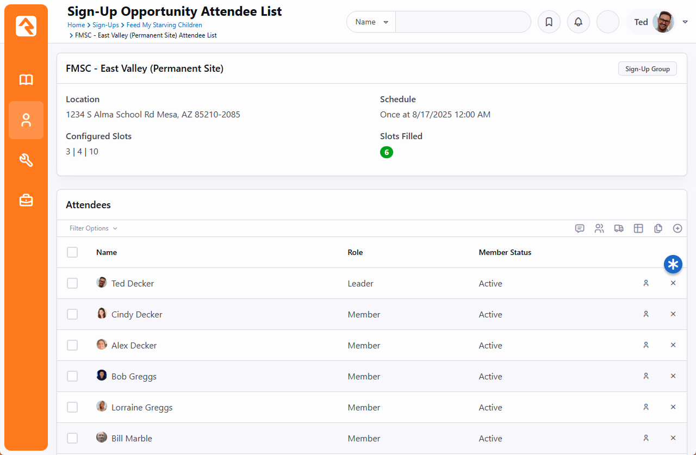Image resolution: width=696 pixels, height=455 pixels.
Task: Go to Sign-Ups in the breadcrumb
Action: tap(105, 25)
